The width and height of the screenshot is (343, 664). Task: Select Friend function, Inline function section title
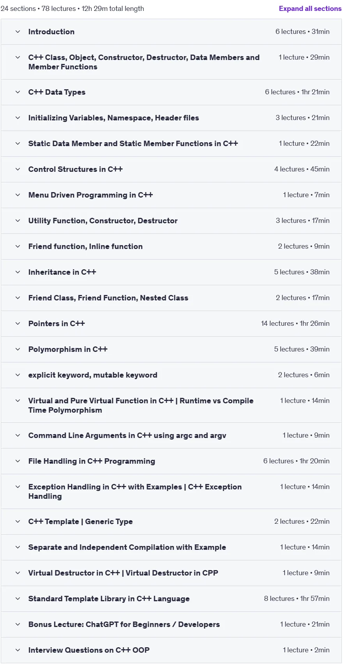point(85,246)
